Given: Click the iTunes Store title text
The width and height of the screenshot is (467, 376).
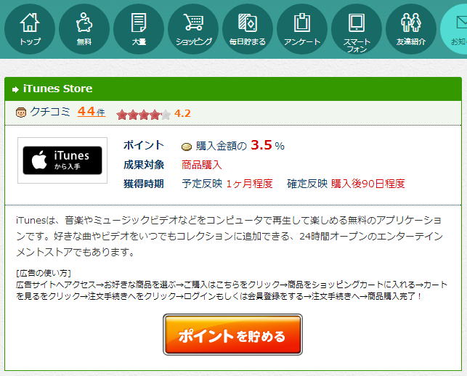Looking at the screenshot, I should coord(58,89).
